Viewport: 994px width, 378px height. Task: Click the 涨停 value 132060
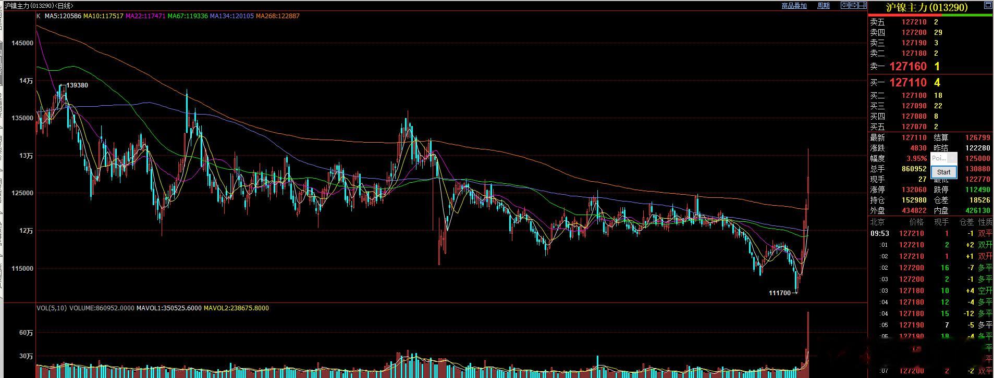click(x=914, y=190)
